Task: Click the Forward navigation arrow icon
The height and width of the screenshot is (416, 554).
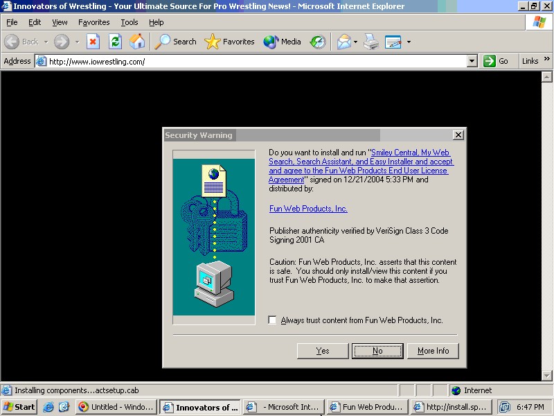Action: pyautogui.click(x=62, y=42)
